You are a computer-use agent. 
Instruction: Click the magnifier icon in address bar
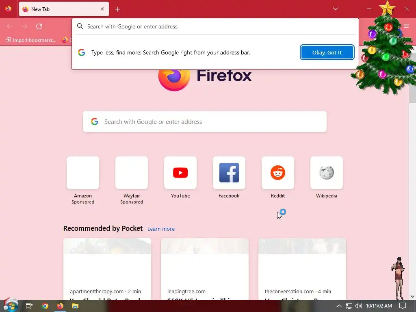(80, 26)
